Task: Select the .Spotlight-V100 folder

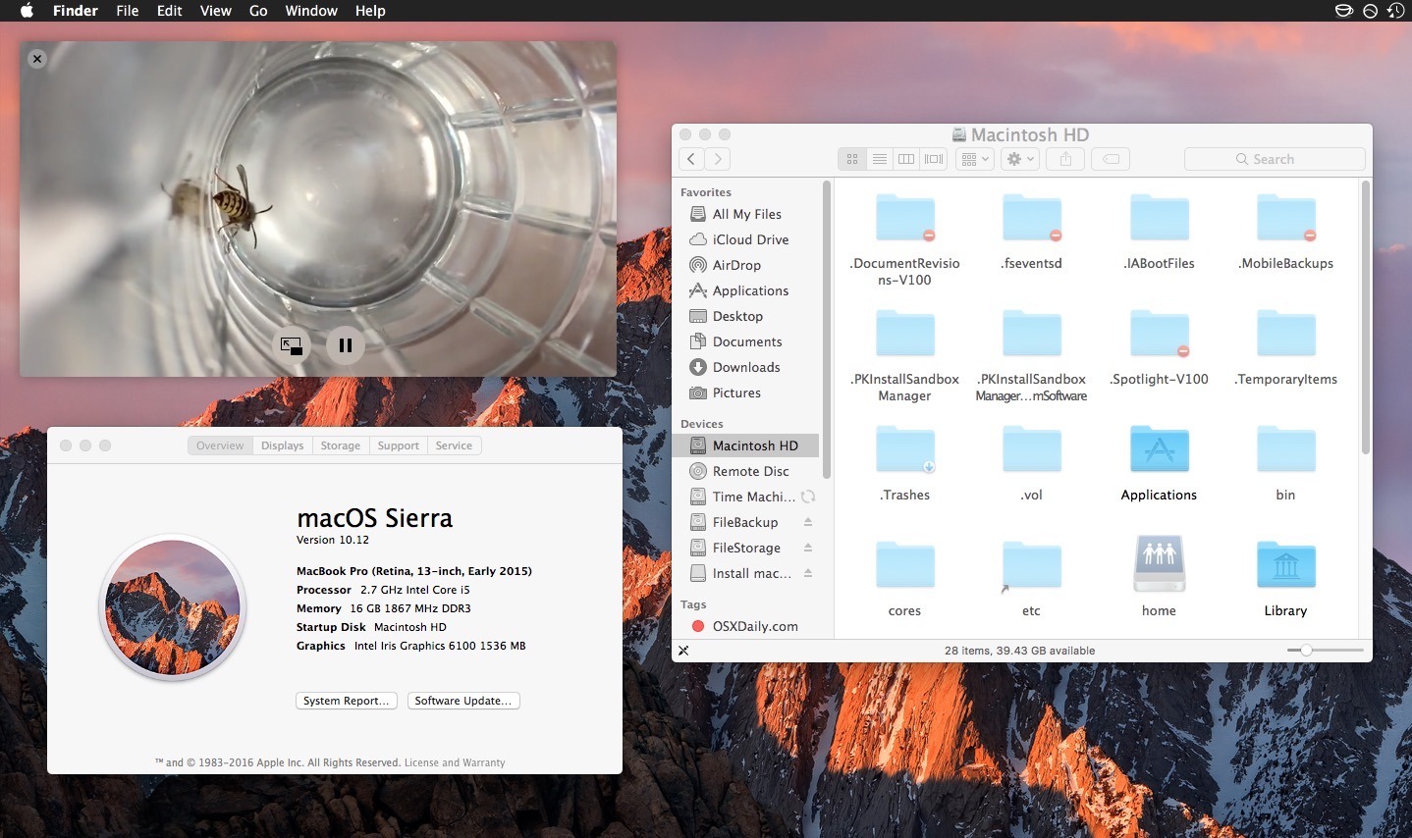Action: [1159, 334]
